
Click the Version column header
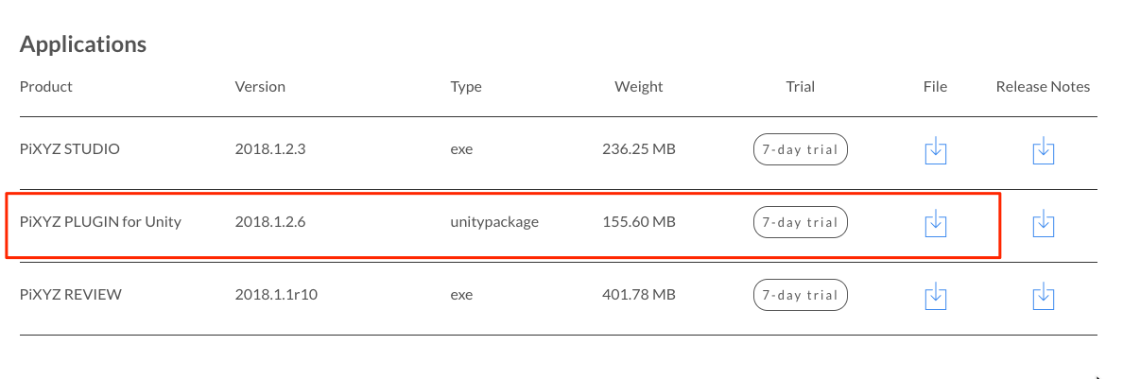click(x=260, y=87)
